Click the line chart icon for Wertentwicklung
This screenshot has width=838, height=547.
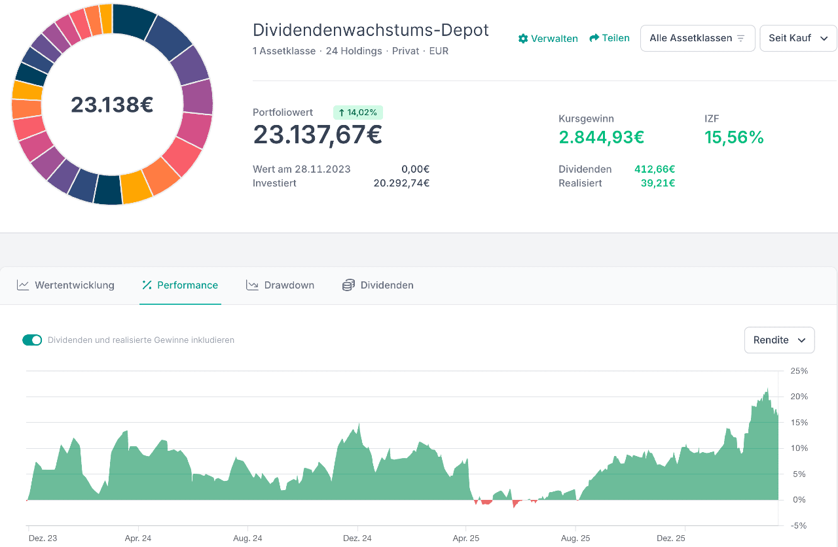tap(23, 285)
